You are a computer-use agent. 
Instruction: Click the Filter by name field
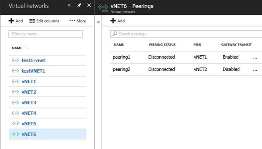46,34
